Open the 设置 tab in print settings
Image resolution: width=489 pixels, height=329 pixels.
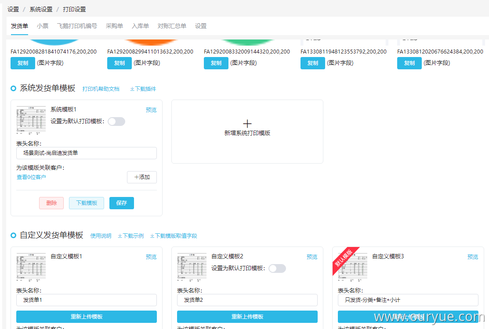coord(201,26)
